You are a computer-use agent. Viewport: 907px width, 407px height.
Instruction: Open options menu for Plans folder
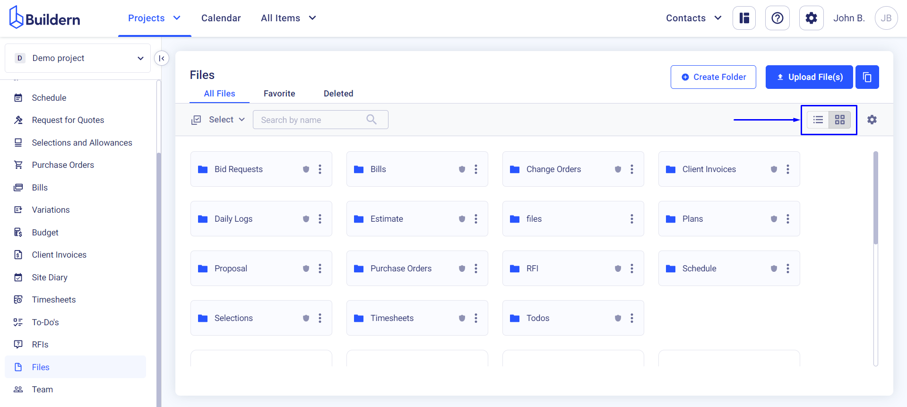click(x=788, y=219)
